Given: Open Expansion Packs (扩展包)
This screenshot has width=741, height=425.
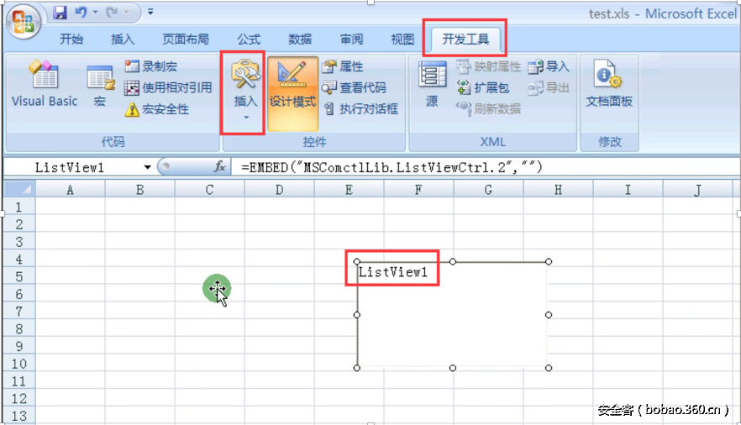Looking at the screenshot, I should coord(482,87).
